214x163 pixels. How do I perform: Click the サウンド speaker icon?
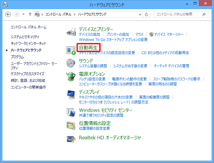click(71, 63)
